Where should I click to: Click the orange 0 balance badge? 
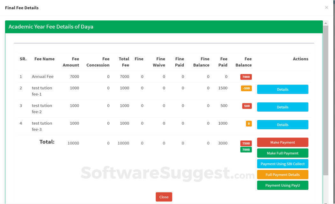(248, 123)
